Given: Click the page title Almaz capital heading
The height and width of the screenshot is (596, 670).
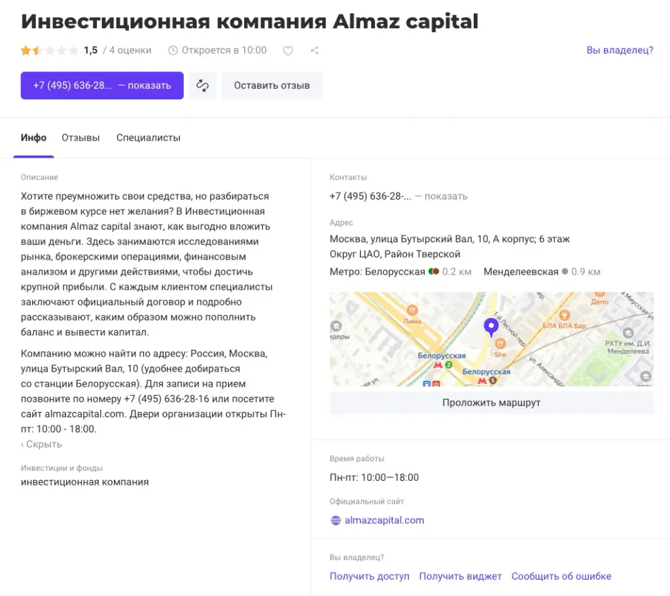Looking at the screenshot, I should point(249,21).
